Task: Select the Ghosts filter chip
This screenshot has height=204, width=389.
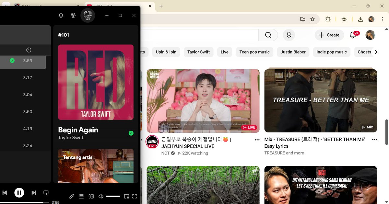Action: (x=364, y=52)
